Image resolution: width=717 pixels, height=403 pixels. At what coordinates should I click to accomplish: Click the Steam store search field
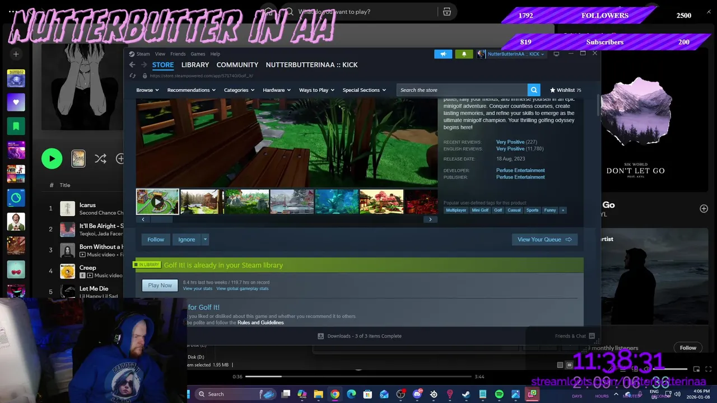click(x=462, y=90)
